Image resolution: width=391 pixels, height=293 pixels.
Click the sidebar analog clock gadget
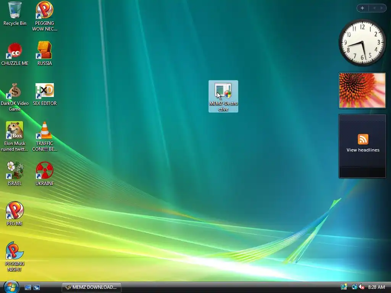pos(362,43)
